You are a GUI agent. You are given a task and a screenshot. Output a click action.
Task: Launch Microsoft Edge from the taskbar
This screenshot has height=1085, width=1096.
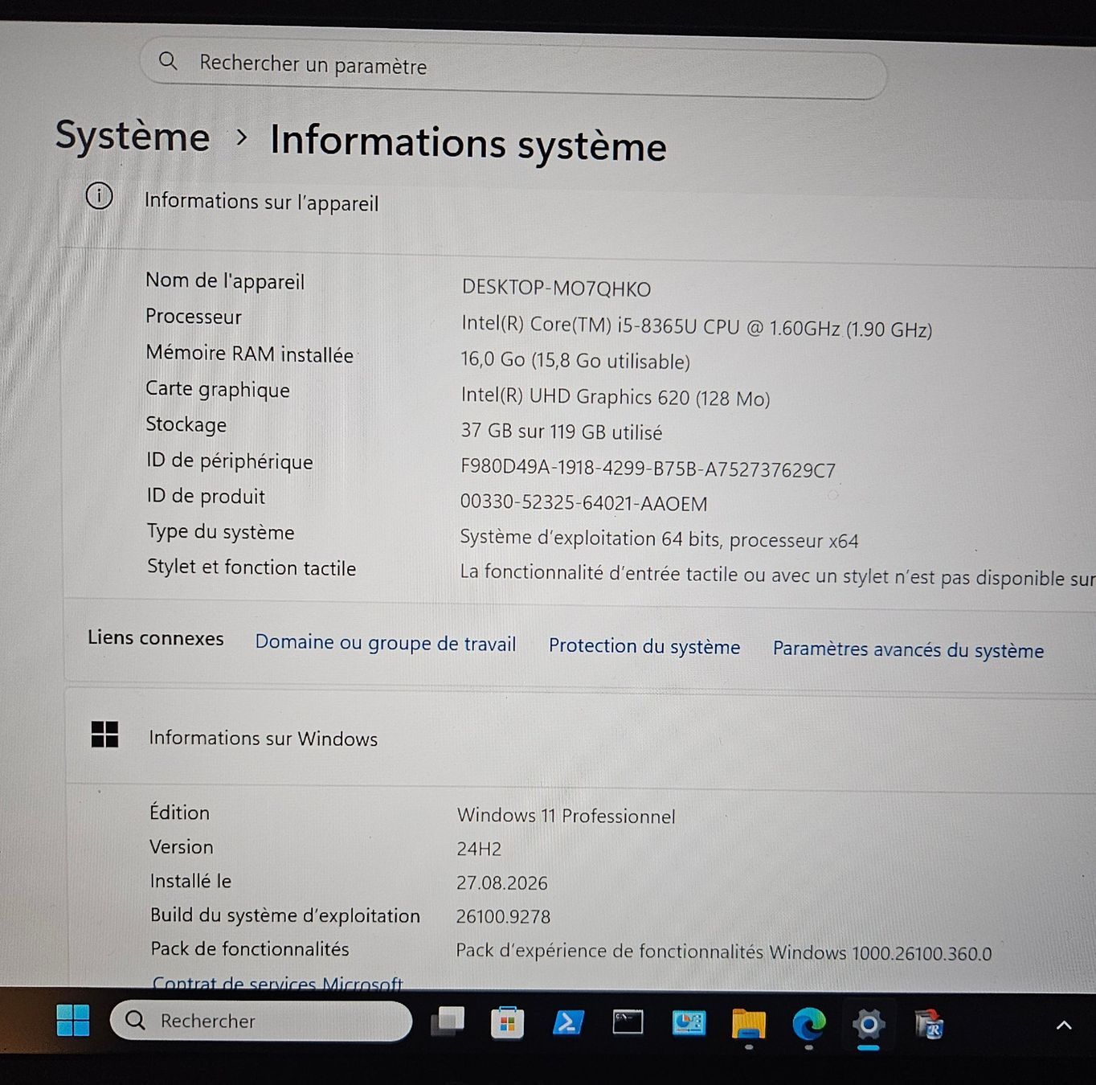[808, 1024]
